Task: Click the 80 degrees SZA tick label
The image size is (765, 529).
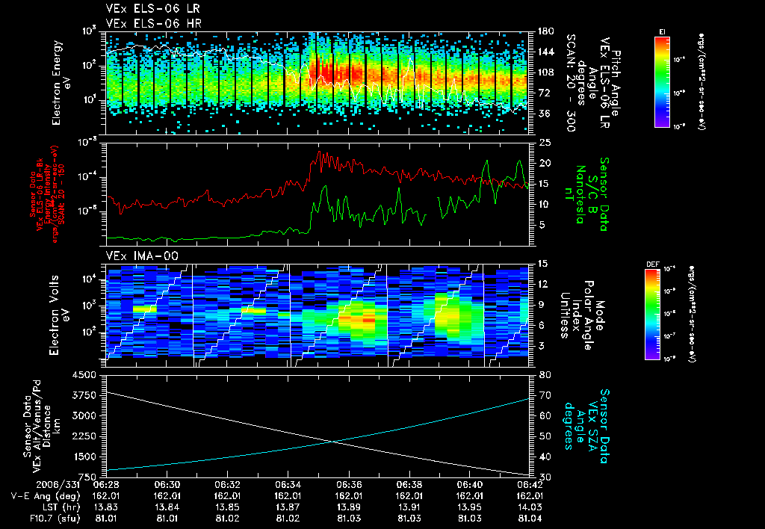Action: [545, 375]
